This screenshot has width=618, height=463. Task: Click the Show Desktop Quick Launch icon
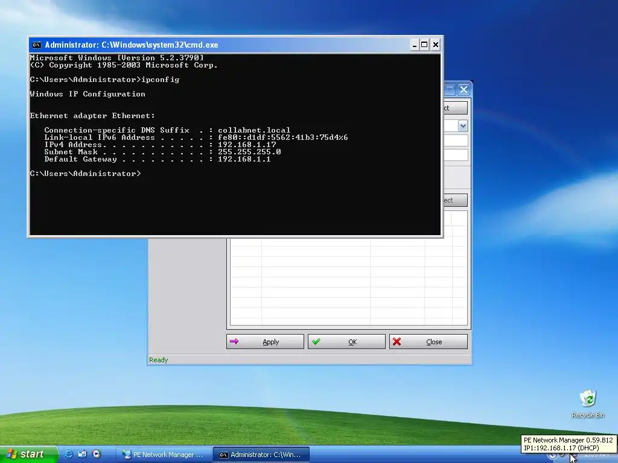(82, 454)
